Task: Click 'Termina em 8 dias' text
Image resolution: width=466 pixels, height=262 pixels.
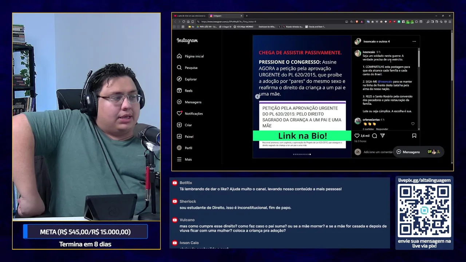Action: click(85, 244)
